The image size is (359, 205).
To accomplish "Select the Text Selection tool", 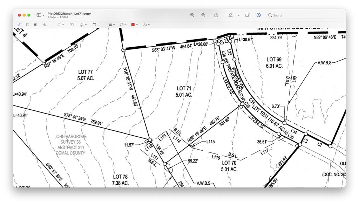I will point(20,25).
